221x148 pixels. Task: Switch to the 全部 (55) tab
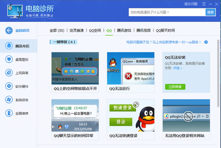57,31
